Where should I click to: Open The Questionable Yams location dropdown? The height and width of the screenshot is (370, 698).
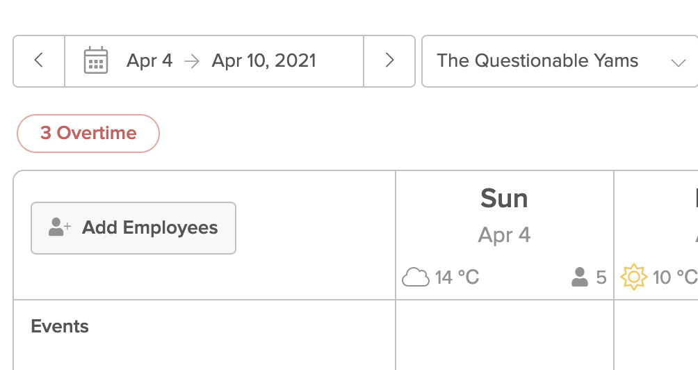pyautogui.click(x=537, y=61)
